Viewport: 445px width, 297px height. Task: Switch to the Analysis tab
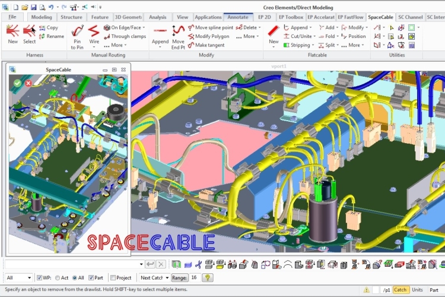pyautogui.click(x=157, y=17)
